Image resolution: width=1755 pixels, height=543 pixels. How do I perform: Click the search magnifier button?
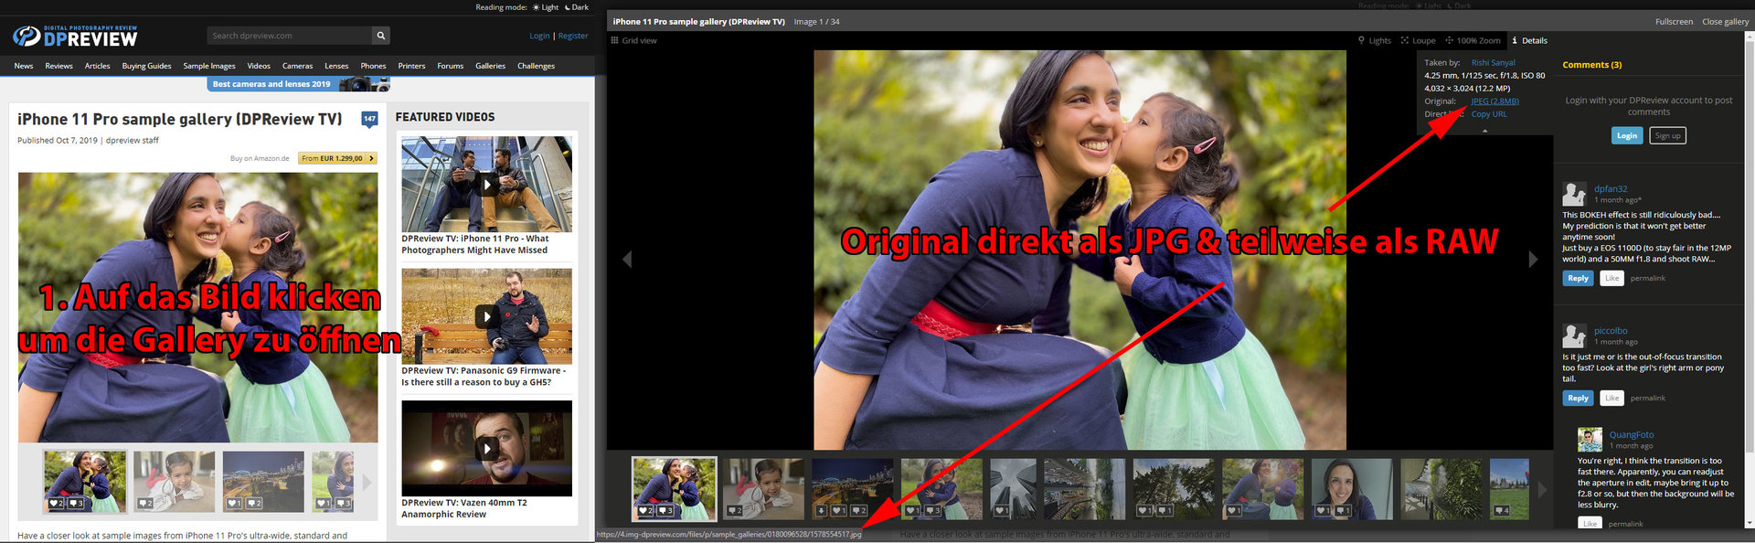[380, 36]
